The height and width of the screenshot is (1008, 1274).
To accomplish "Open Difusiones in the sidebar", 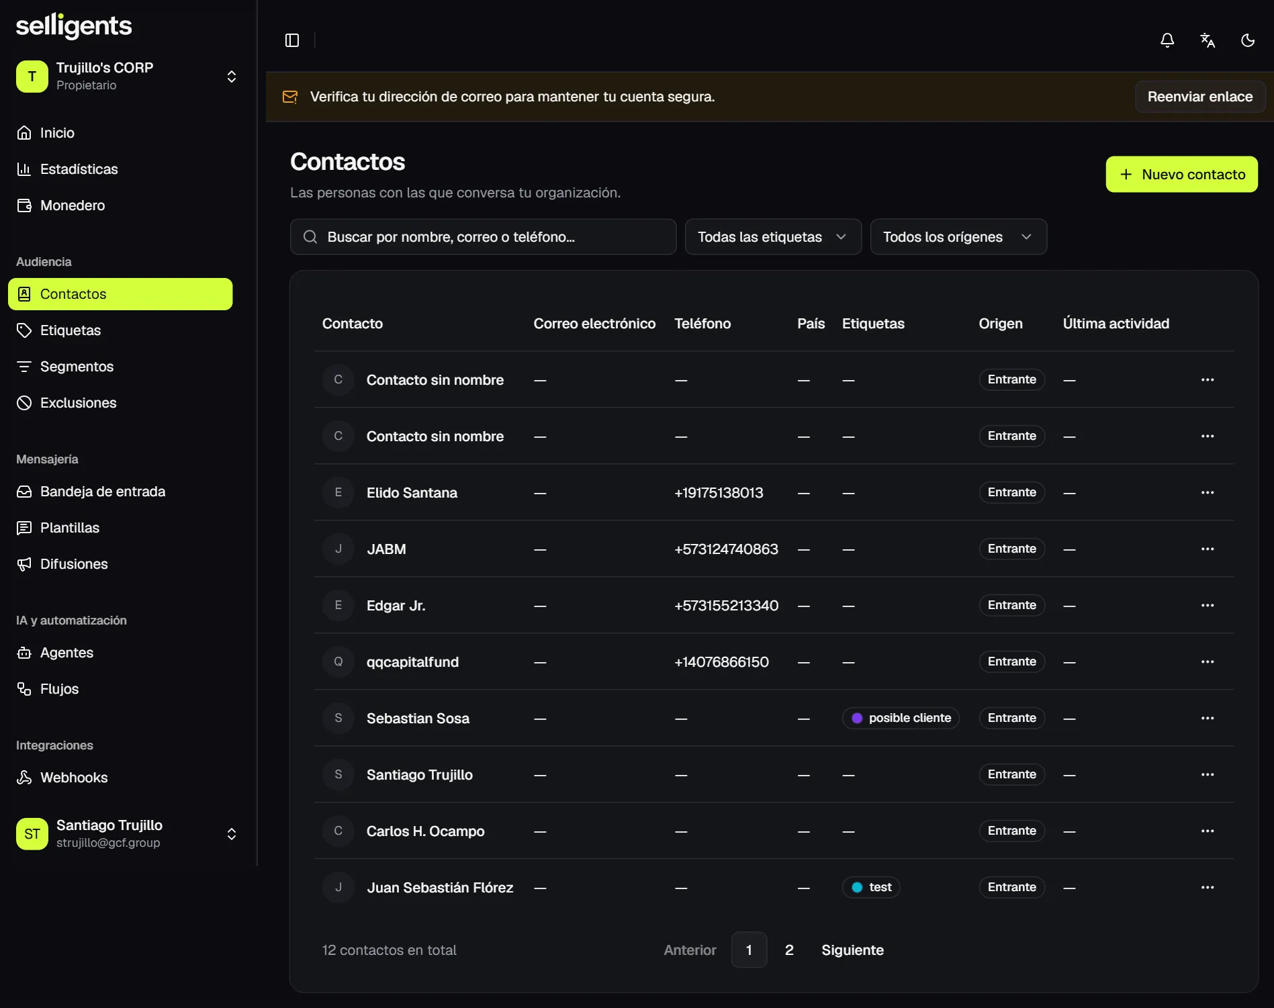I will click(x=121, y=564).
